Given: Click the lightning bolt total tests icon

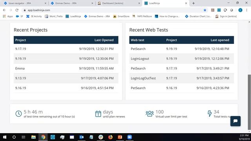Looking at the screenshot, I should [209, 114].
